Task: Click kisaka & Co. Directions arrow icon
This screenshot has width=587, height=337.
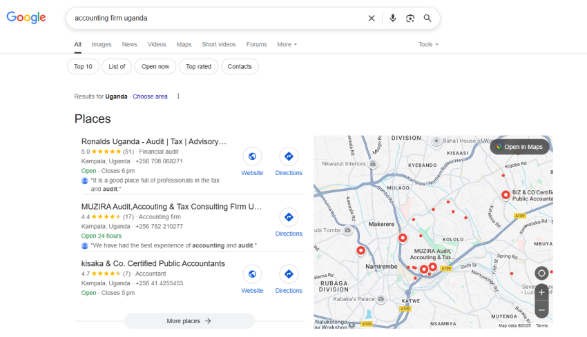Action: pos(289,274)
